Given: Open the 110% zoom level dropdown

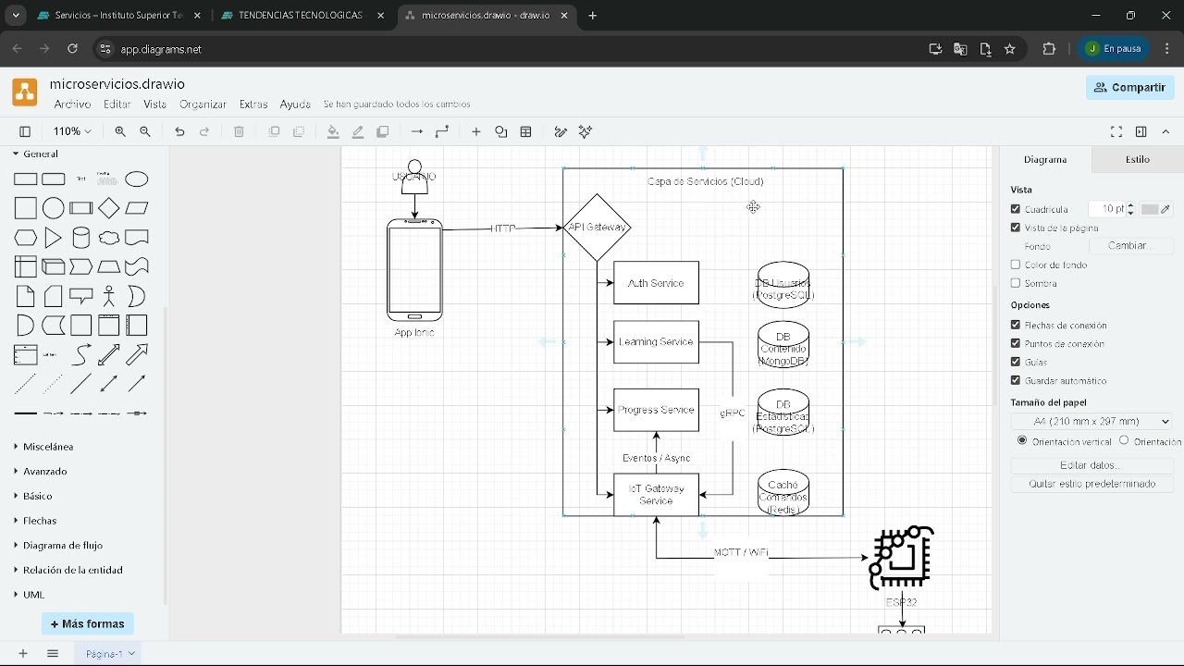Looking at the screenshot, I should tap(72, 132).
